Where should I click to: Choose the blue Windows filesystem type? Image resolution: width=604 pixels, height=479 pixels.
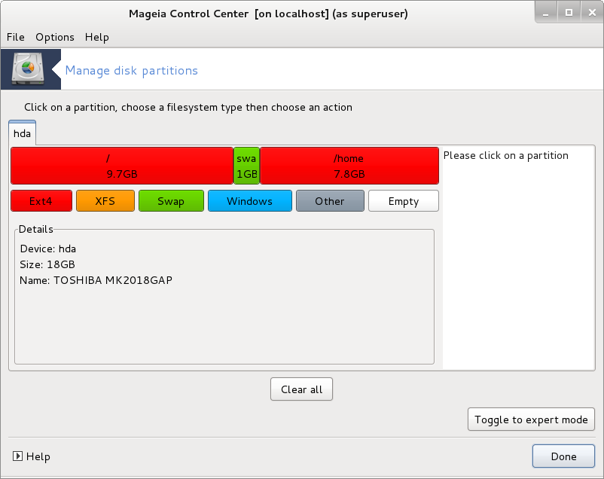pos(249,201)
